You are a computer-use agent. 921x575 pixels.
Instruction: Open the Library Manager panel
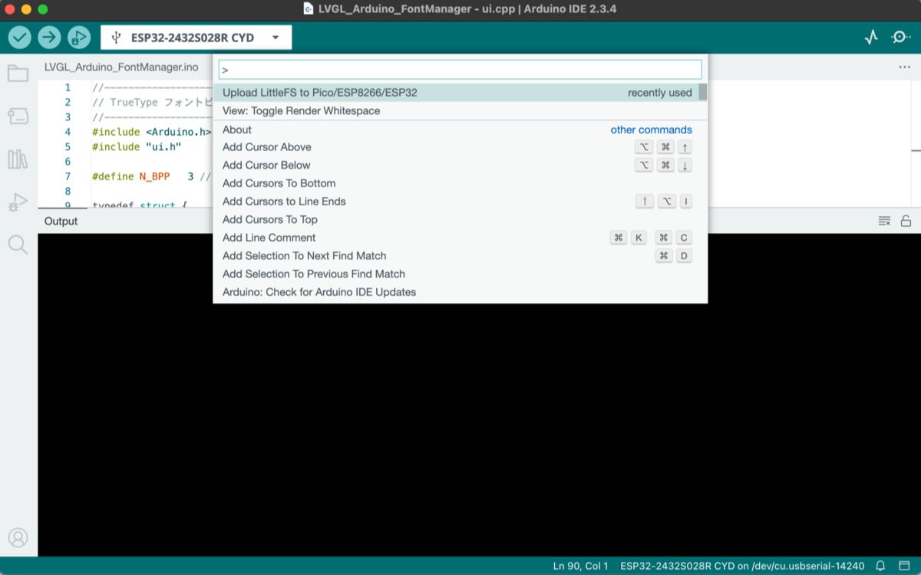tap(18, 159)
